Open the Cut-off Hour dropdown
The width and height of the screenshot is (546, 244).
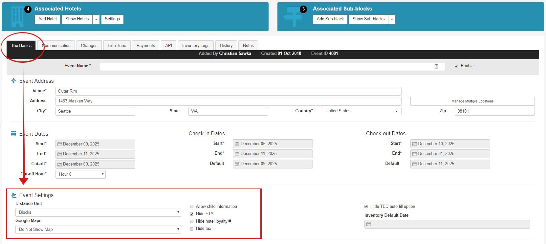[80, 174]
